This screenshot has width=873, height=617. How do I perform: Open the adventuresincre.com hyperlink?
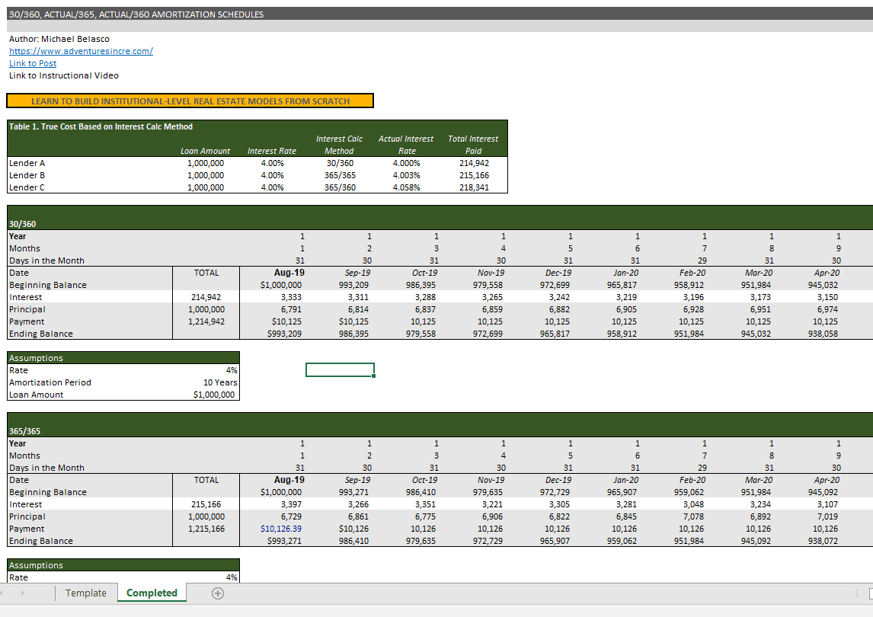pos(81,51)
